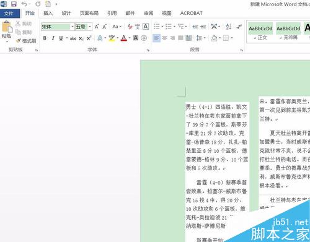This screenshot has height=242, width=310.
Task: Switch to the 视图 (View) tab
Action: [167, 13]
